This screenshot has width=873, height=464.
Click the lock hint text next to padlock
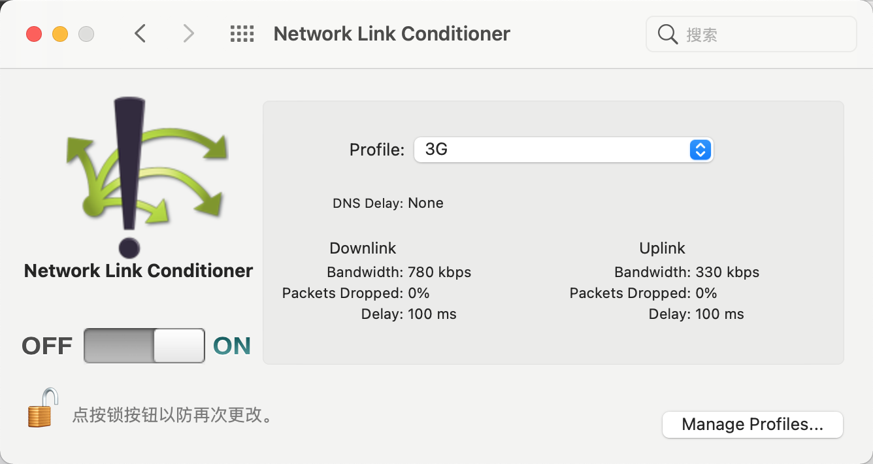[172, 415]
